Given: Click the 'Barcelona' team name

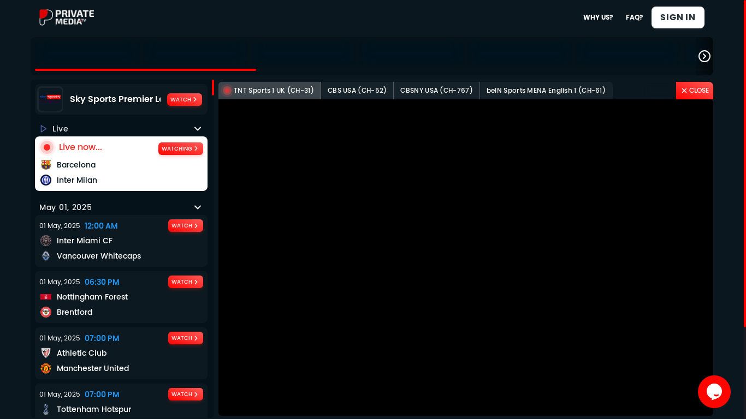Looking at the screenshot, I should pyautogui.click(x=76, y=165).
